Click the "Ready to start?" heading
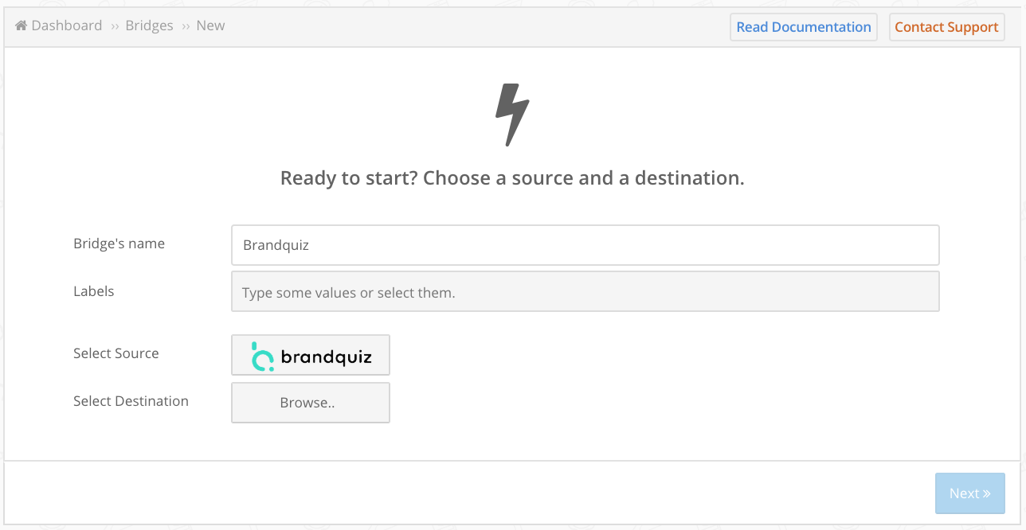Screen dimensions: 1026x530 pos(511,178)
